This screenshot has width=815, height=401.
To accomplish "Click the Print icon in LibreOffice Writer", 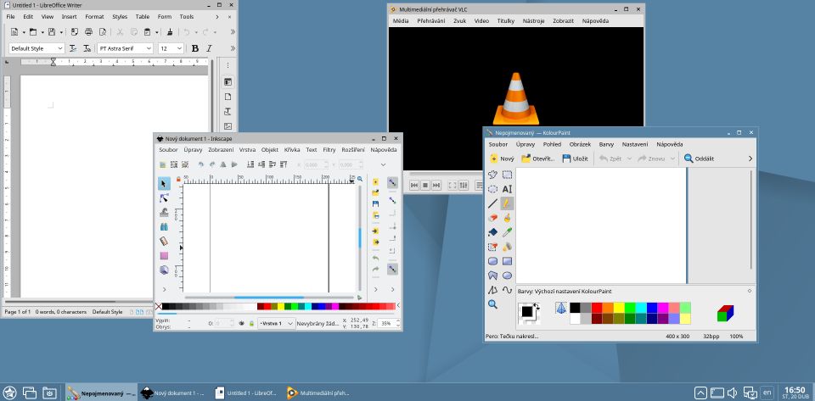I will [88, 32].
